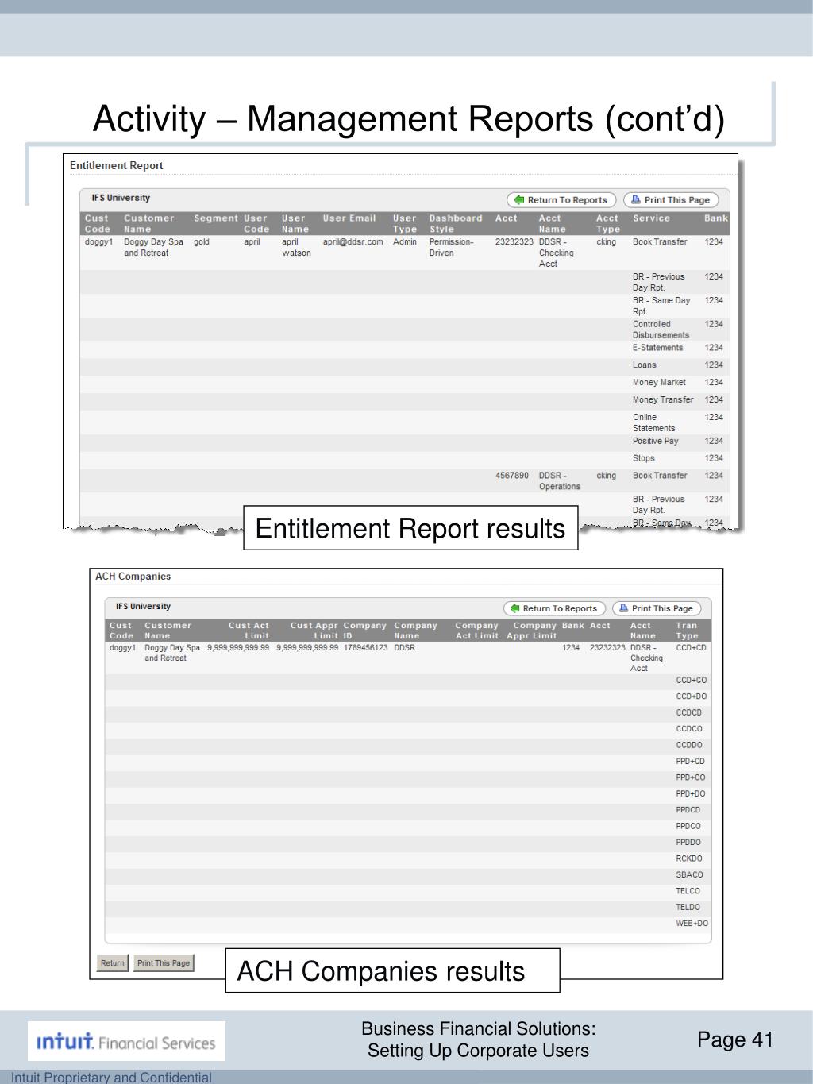
Task: Select account number 4567890
Action: coord(511,476)
